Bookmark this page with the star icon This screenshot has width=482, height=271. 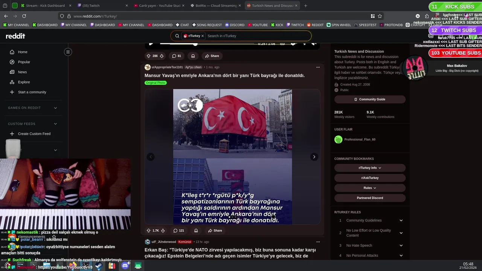(x=380, y=16)
